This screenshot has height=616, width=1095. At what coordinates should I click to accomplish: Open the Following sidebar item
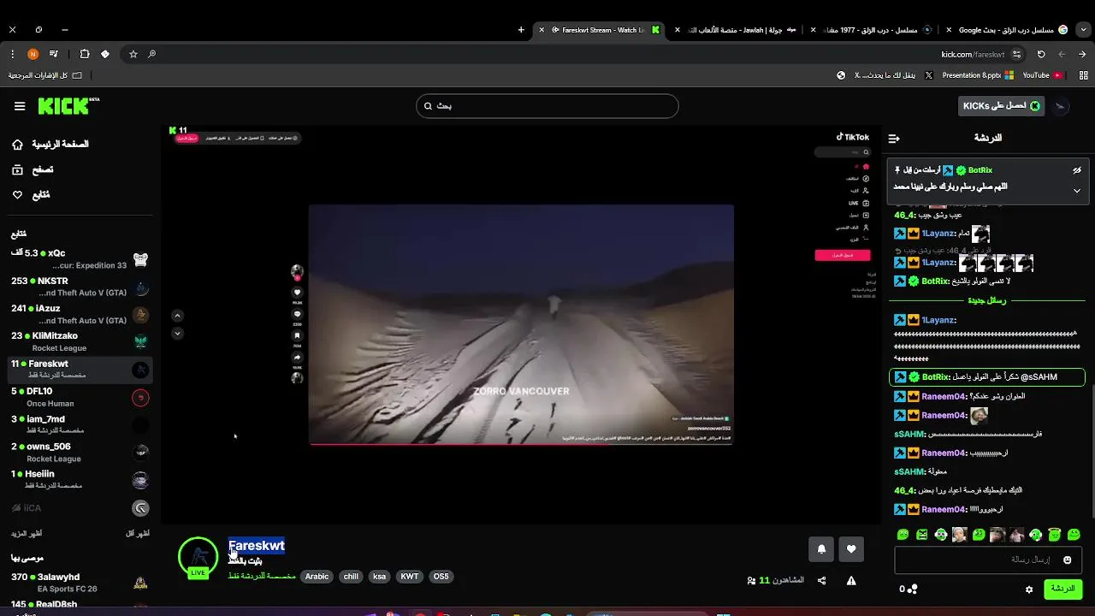[31, 195]
